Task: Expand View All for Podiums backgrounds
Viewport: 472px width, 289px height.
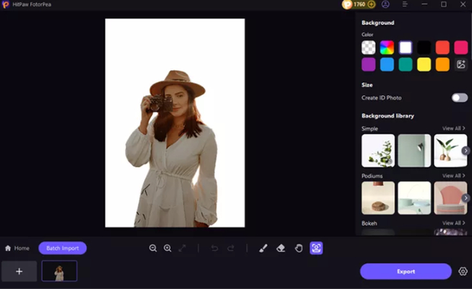Action: pos(453,175)
